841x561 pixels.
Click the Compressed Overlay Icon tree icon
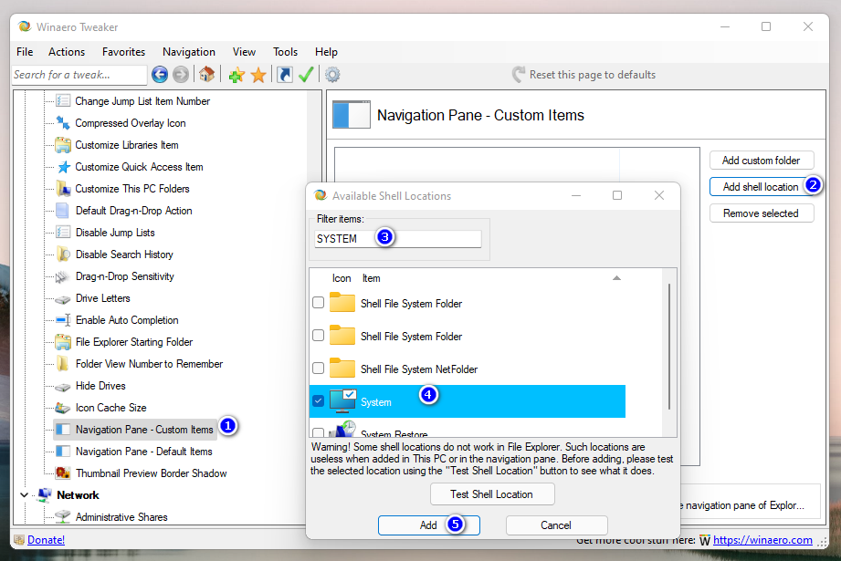click(x=63, y=123)
